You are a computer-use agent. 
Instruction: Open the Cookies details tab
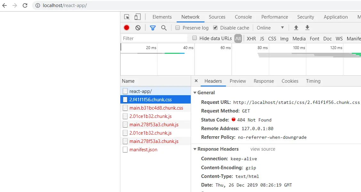pos(290,81)
